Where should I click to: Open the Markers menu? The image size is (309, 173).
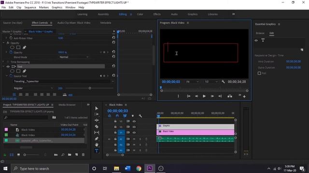[44, 8]
